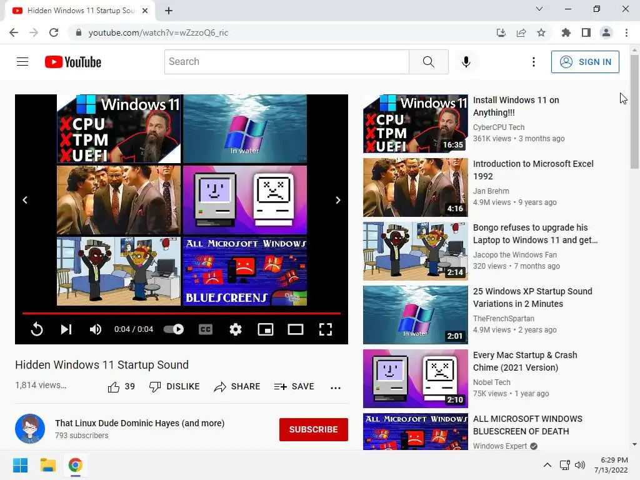Screen dimensions: 640x480
Task: Click the search magnifier button
Action: pos(429,62)
